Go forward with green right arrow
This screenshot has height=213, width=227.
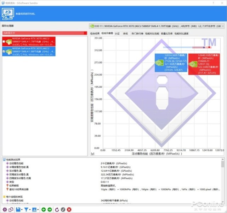pyautogui.click(x=50, y=209)
